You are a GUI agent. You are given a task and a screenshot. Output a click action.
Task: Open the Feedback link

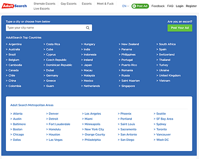(x=158, y=6)
